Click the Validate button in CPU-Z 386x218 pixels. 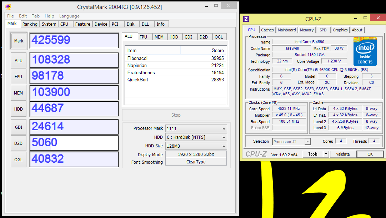[x=343, y=154]
